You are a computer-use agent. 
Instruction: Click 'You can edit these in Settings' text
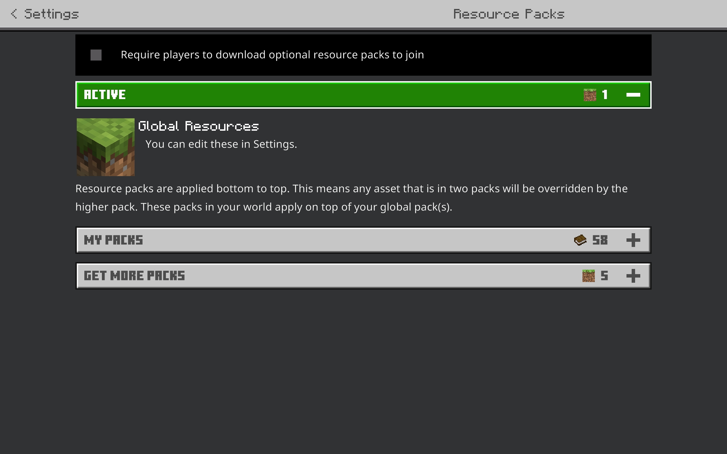point(221,144)
